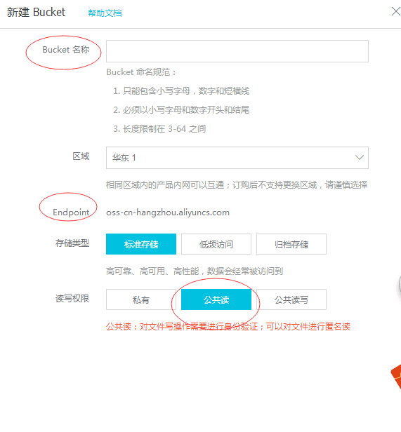
Task: Select 归档存储 storage type
Action: pos(291,244)
